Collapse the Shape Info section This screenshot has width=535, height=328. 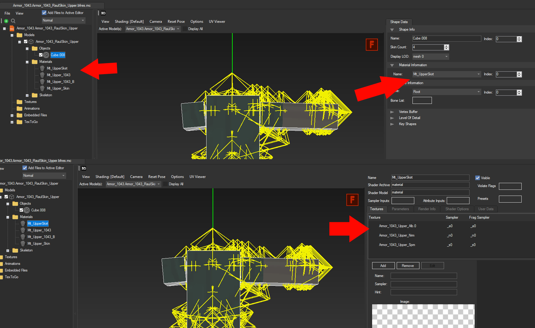(x=392, y=30)
